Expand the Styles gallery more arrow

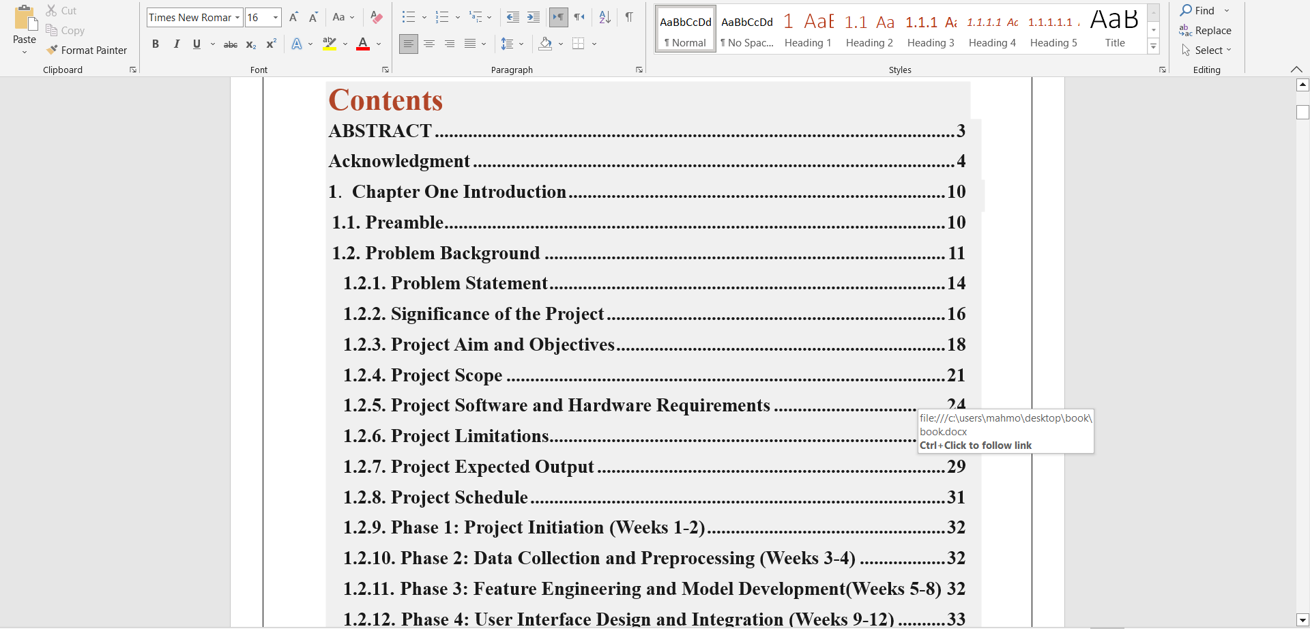click(x=1154, y=46)
